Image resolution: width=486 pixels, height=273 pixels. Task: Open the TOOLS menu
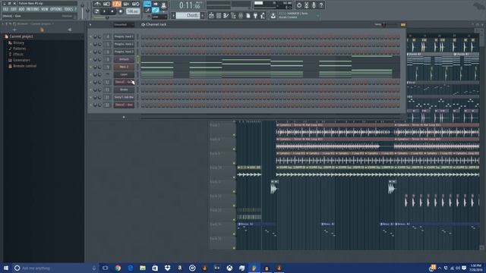(x=68, y=9)
